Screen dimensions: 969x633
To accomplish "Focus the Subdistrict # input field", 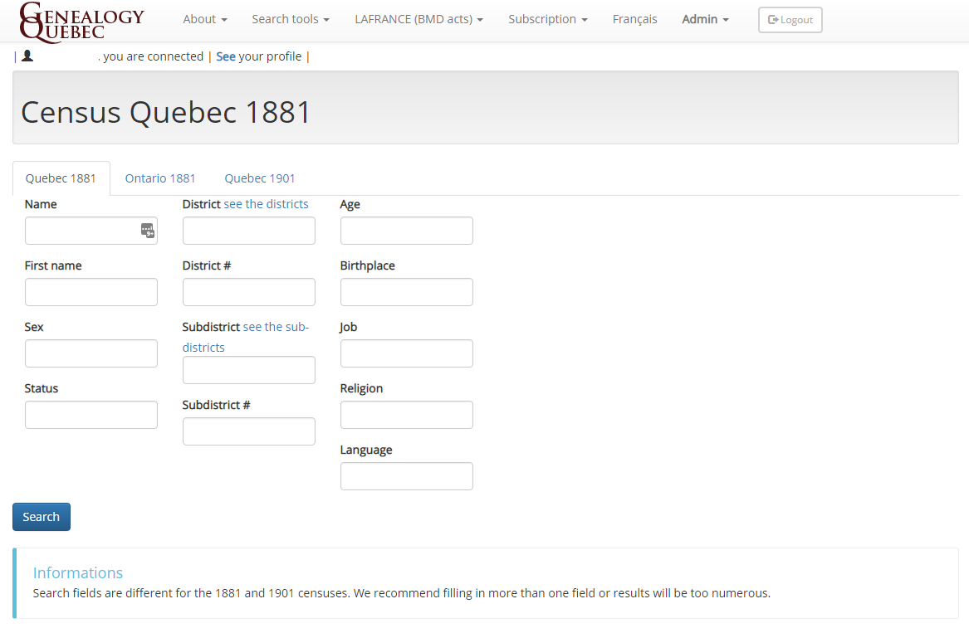I will [249, 431].
